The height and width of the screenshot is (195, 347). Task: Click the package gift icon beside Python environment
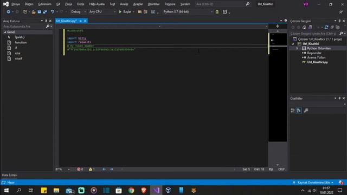click(217, 12)
